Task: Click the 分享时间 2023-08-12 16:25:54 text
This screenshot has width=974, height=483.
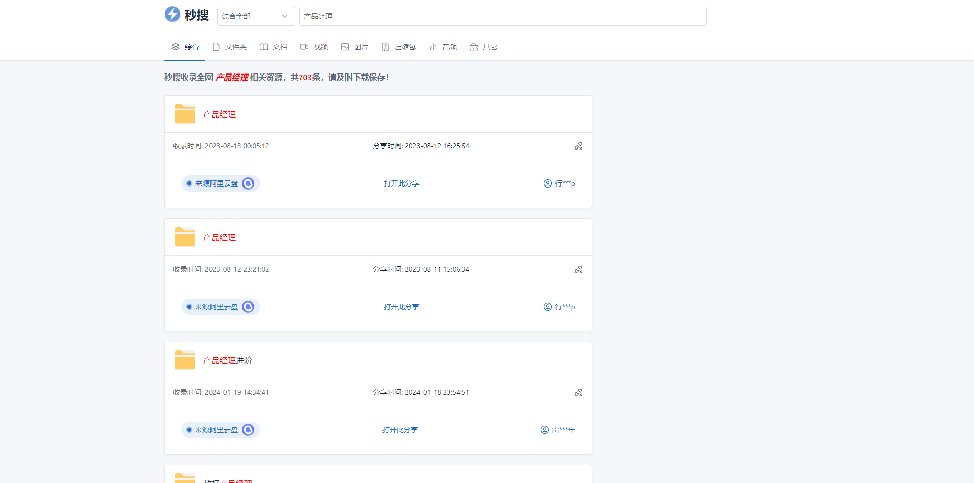Action: pyautogui.click(x=421, y=146)
